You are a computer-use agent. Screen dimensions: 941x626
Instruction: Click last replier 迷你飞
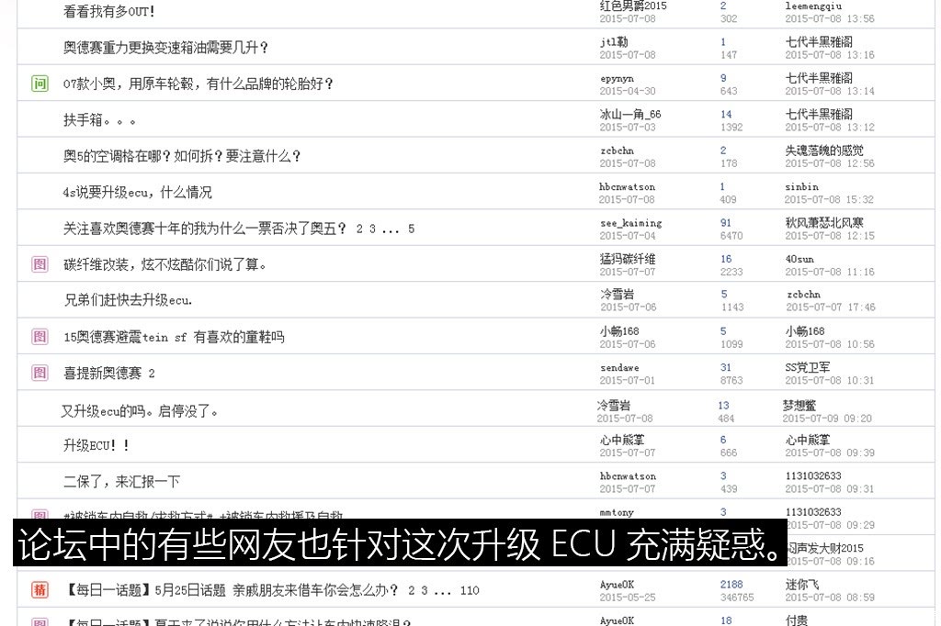coord(801,585)
